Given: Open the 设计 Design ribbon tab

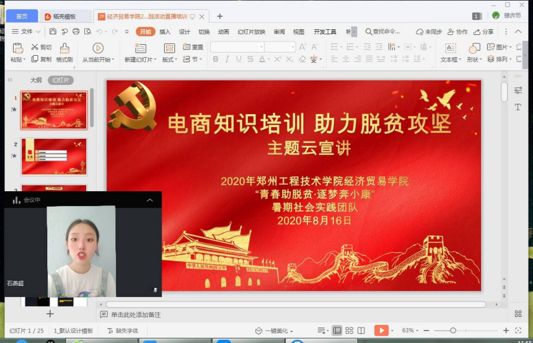Looking at the screenshot, I should point(184,32).
